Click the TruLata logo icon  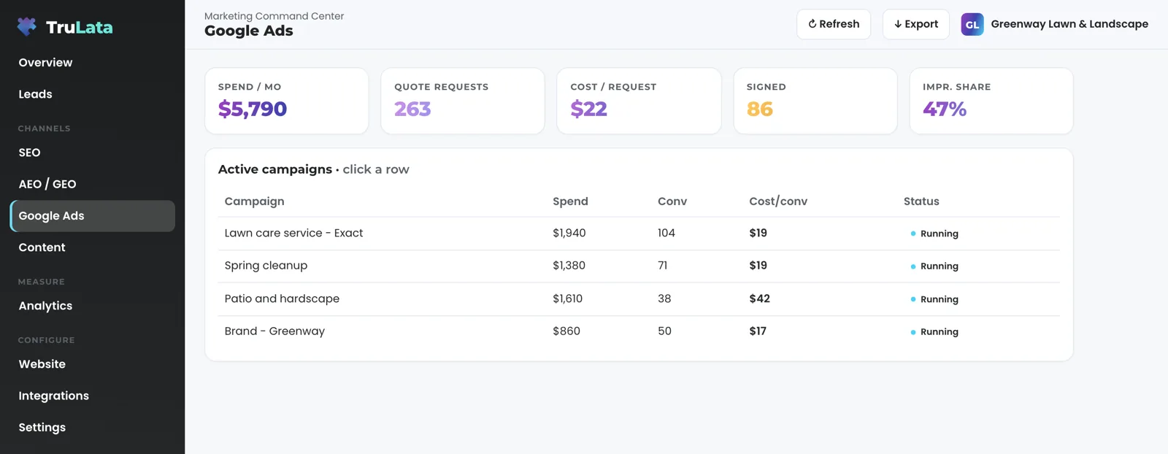point(27,27)
